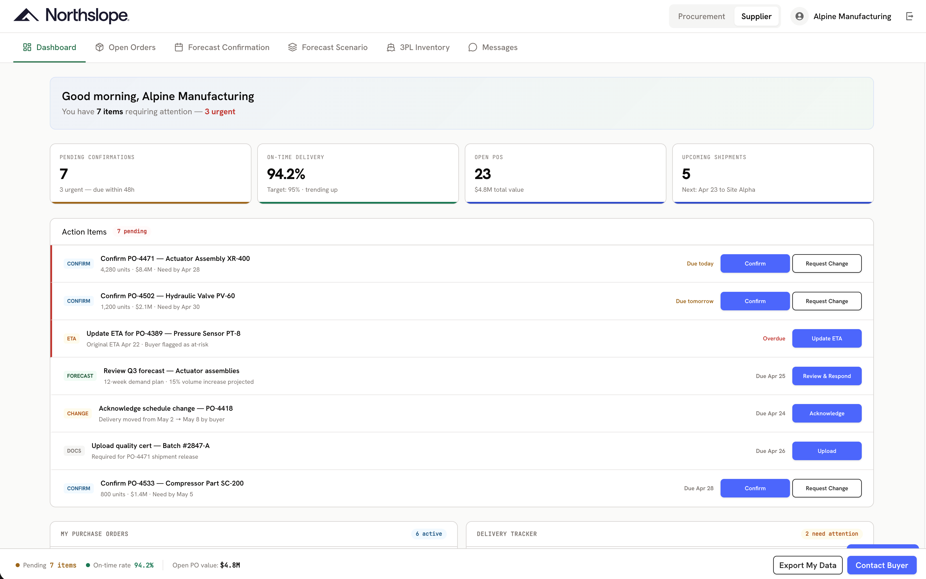Open the Open POs card
The width and height of the screenshot is (926, 579).
coord(565,174)
